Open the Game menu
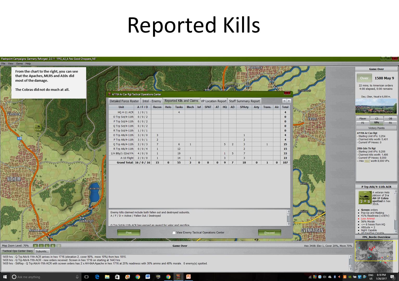Image resolution: width=399 pixels, height=281 pixels. pos(19,63)
